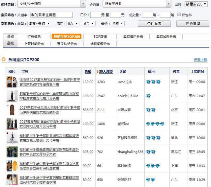This screenshot has width=211, height=187.
Task: Open the thumbnail for the 99.00 sweater dress
Action: (x=12, y=166)
